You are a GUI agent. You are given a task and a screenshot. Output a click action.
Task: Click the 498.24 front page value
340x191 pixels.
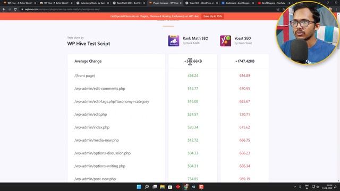(x=193, y=75)
